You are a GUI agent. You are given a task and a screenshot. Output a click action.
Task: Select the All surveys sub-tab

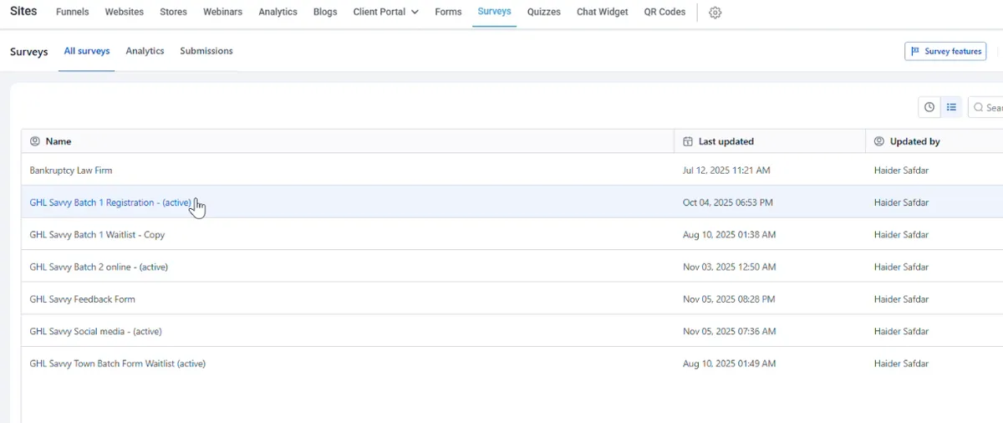coord(87,51)
